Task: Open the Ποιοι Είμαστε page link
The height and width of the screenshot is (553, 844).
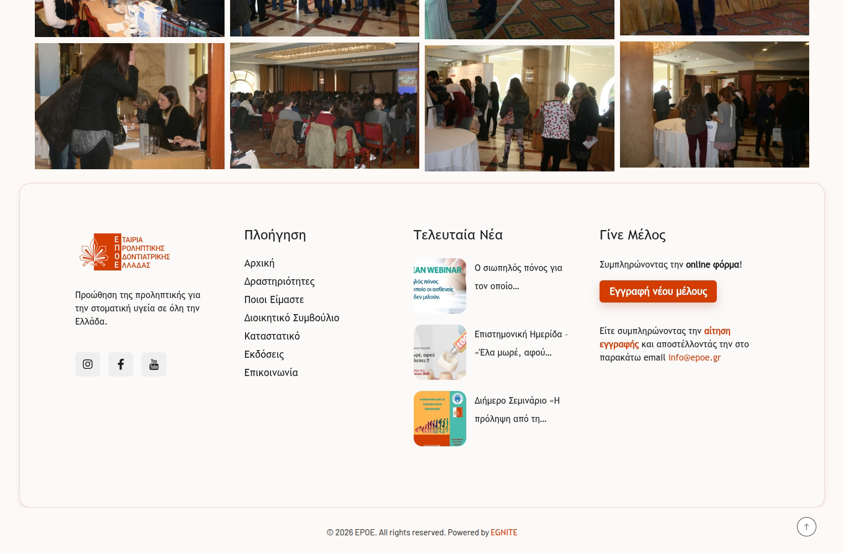Action: click(274, 299)
